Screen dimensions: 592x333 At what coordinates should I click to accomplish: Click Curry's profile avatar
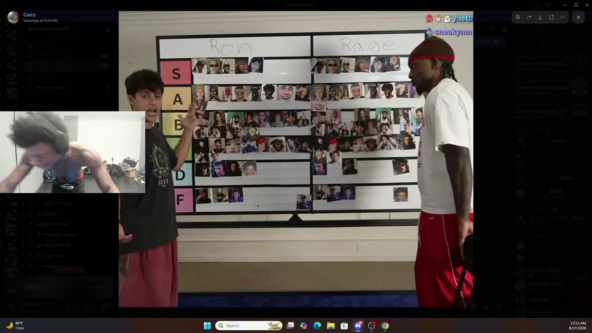click(x=13, y=17)
